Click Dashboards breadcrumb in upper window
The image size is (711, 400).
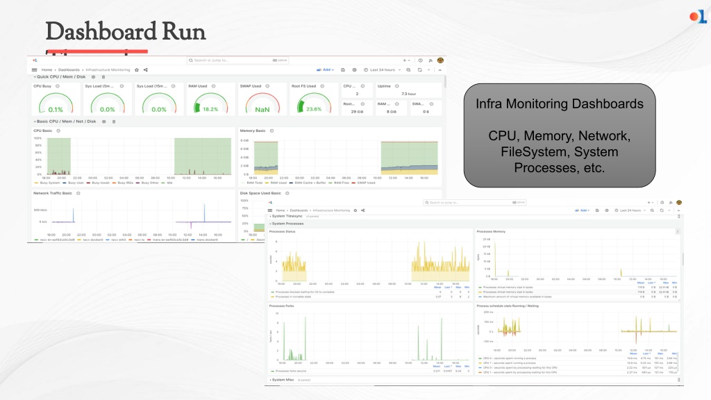(x=69, y=70)
